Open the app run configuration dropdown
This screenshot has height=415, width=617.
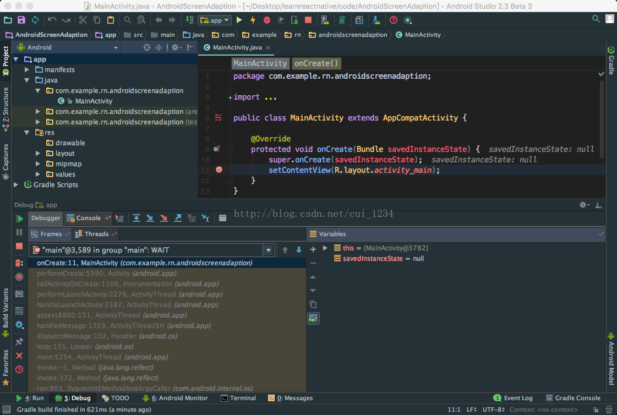[x=215, y=20]
